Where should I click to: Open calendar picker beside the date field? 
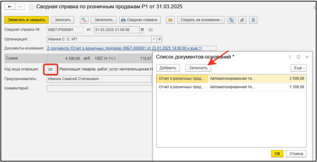tap(141, 29)
